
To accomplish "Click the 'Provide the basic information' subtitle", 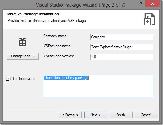I will click(x=47, y=21).
